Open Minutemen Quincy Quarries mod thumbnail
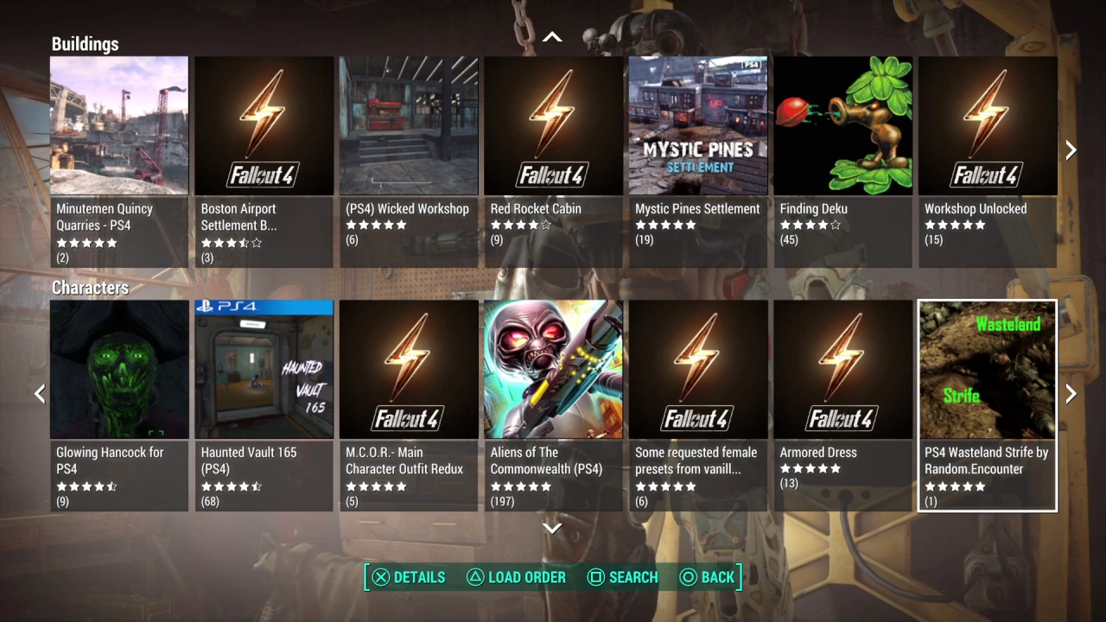The width and height of the screenshot is (1106, 622). pos(119,125)
